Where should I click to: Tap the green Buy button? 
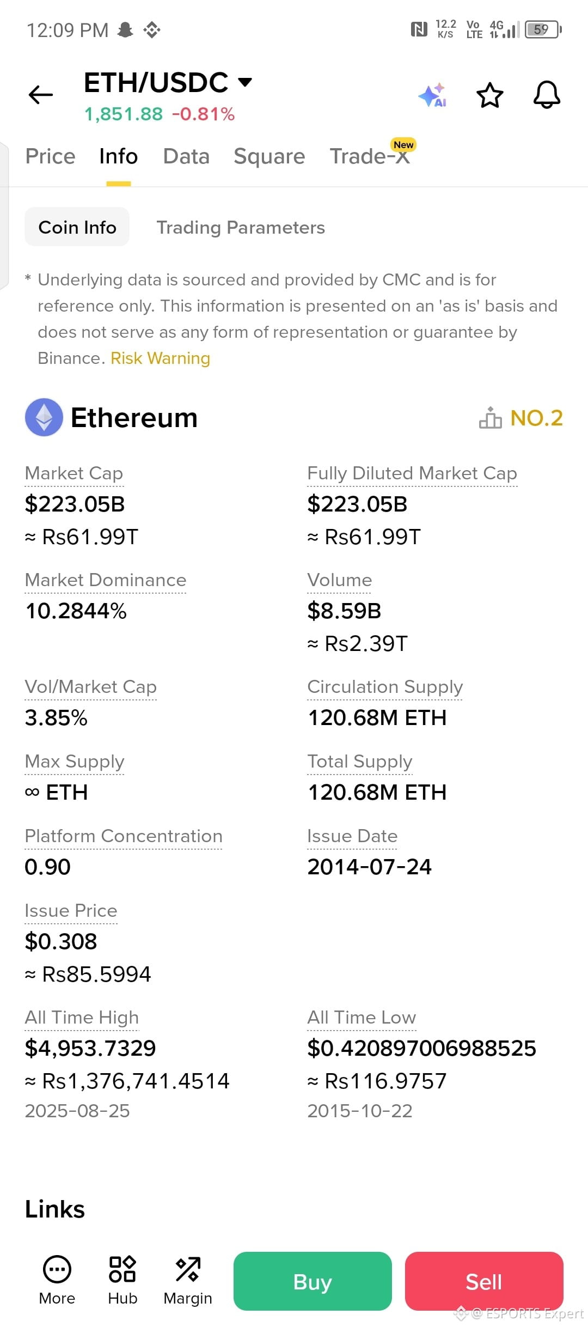313,1281
